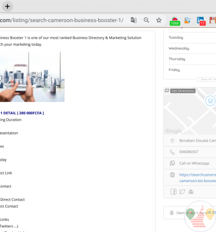Open the Twitter social icon

tap(182, 191)
